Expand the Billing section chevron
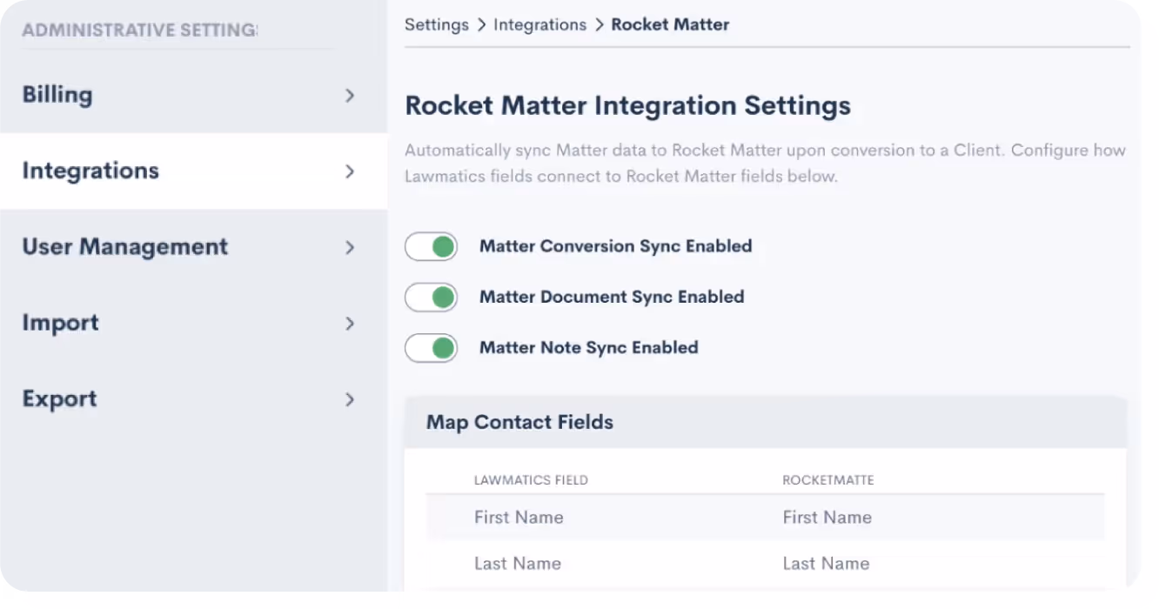The height and width of the screenshot is (609, 1159). pyautogui.click(x=351, y=96)
